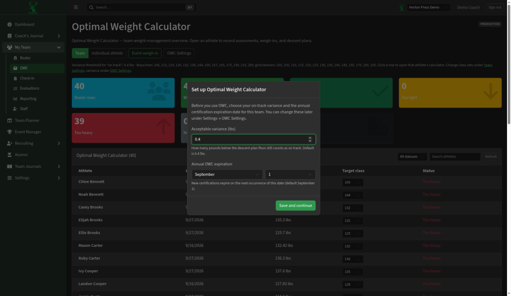Expand the Coach's Journal chevron

[59, 36]
